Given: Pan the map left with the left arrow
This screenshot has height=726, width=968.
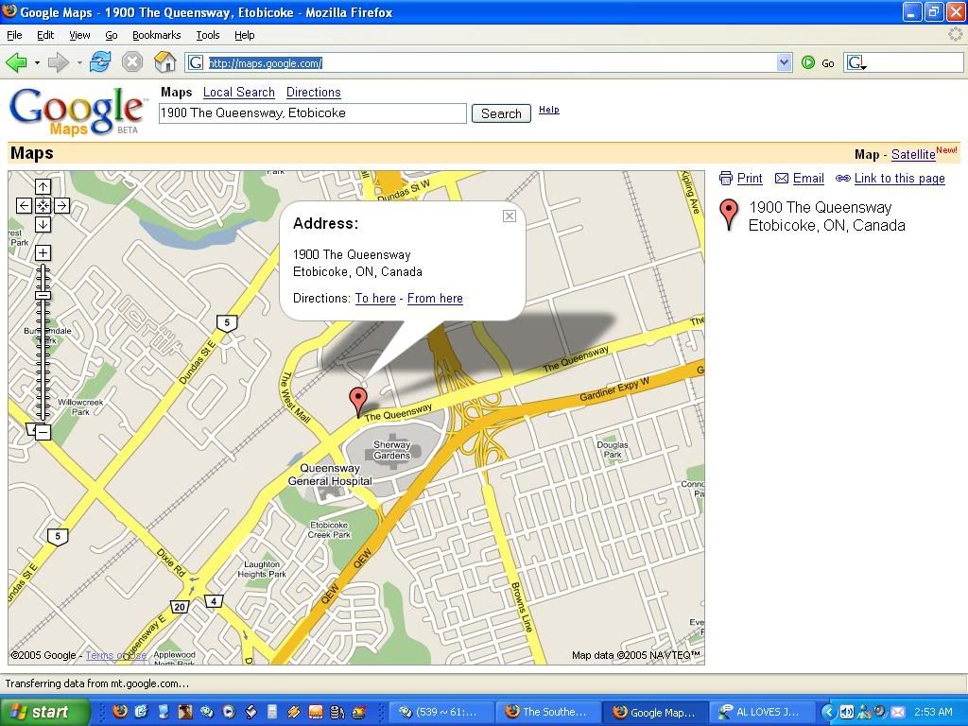Looking at the screenshot, I should (x=24, y=205).
